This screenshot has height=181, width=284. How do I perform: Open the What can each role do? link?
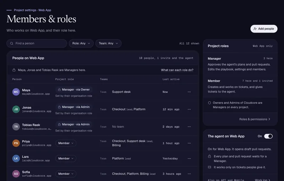tap(177, 70)
